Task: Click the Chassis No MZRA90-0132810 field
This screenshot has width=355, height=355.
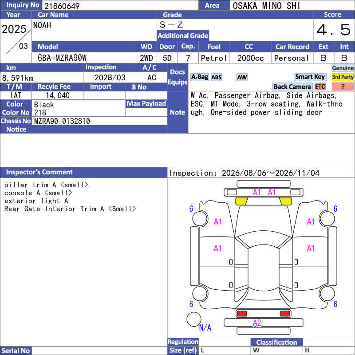Action: [x=99, y=121]
